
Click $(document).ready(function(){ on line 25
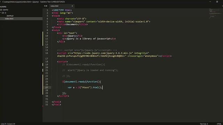coord(82,82)
